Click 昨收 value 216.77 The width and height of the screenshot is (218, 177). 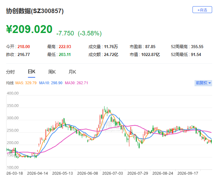pyautogui.click(x=24, y=55)
